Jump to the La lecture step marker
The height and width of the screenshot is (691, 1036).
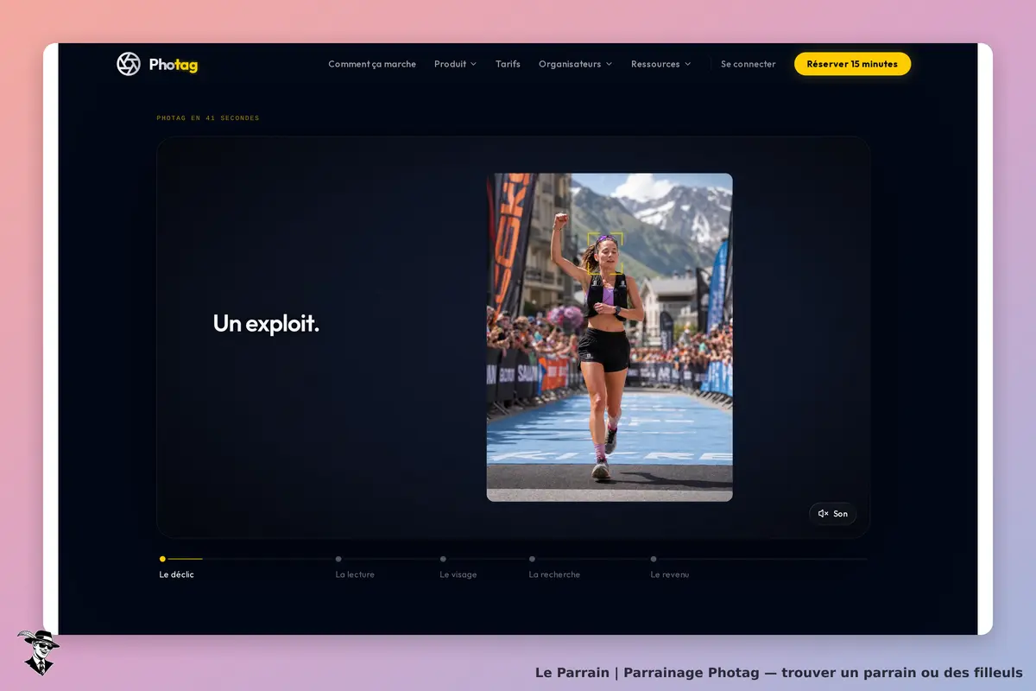[x=338, y=559]
